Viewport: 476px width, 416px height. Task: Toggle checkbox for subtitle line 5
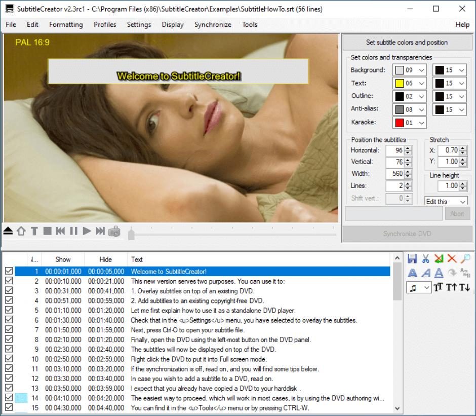pyautogui.click(x=9, y=310)
